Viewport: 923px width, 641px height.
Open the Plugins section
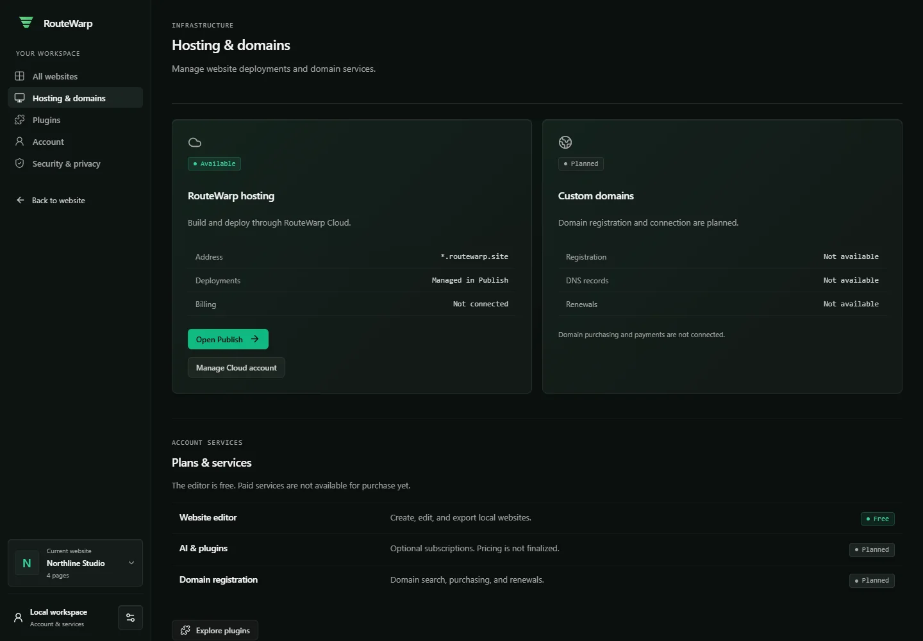tap(75, 120)
